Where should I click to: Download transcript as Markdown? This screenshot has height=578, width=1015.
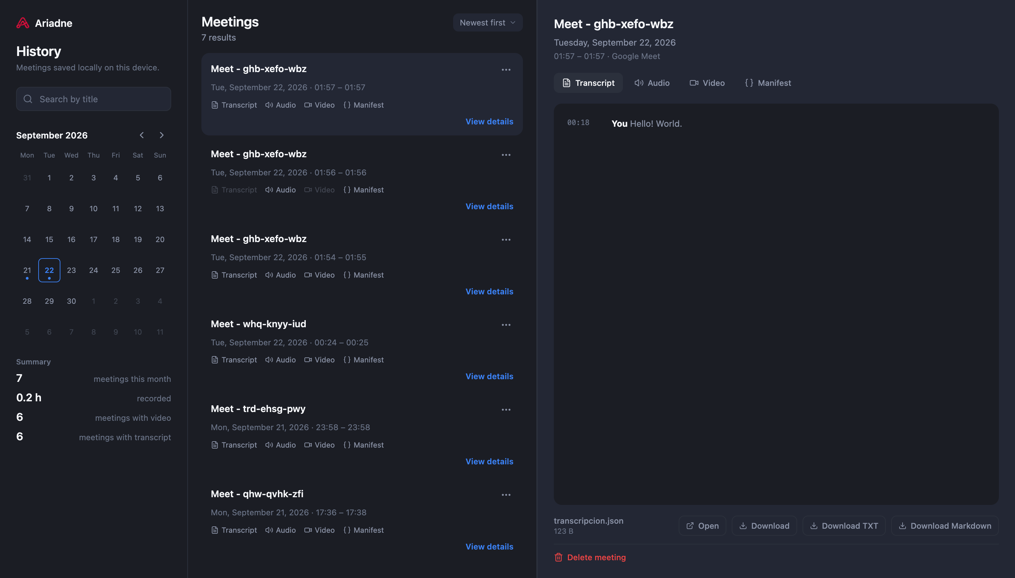pyautogui.click(x=945, y=526)
